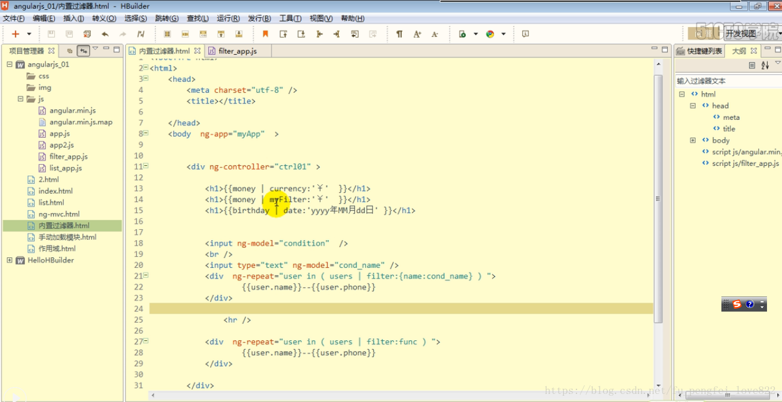Click the Save toolbar icon
Image resolution: width=782 pixels, height=402 pixels.
(x=51, y=34)
